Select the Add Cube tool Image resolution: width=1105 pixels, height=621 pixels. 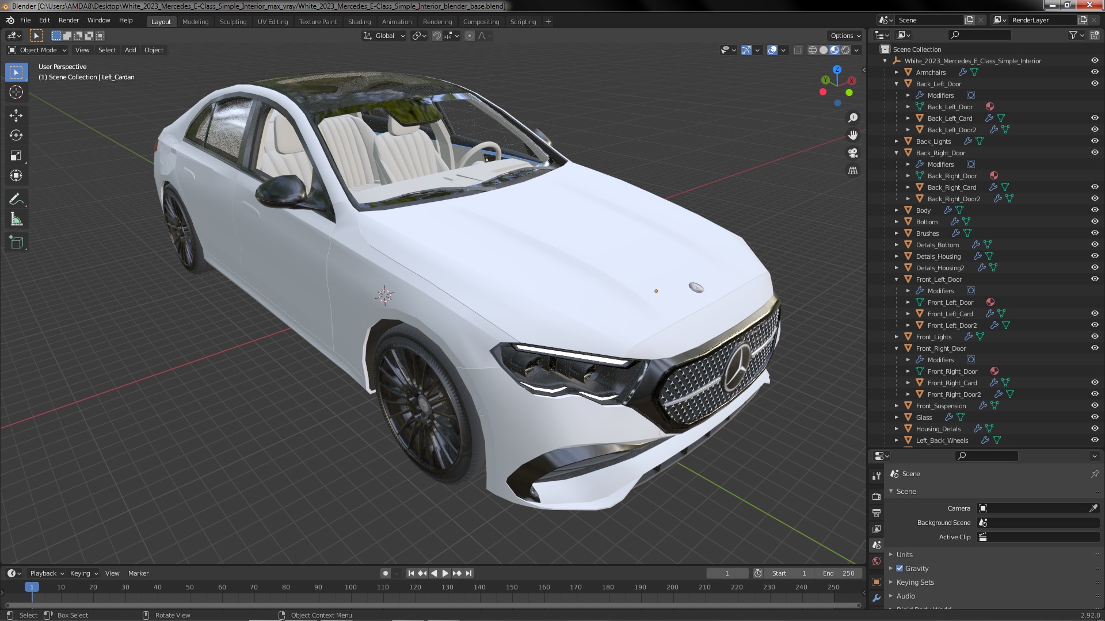point(16,243)
